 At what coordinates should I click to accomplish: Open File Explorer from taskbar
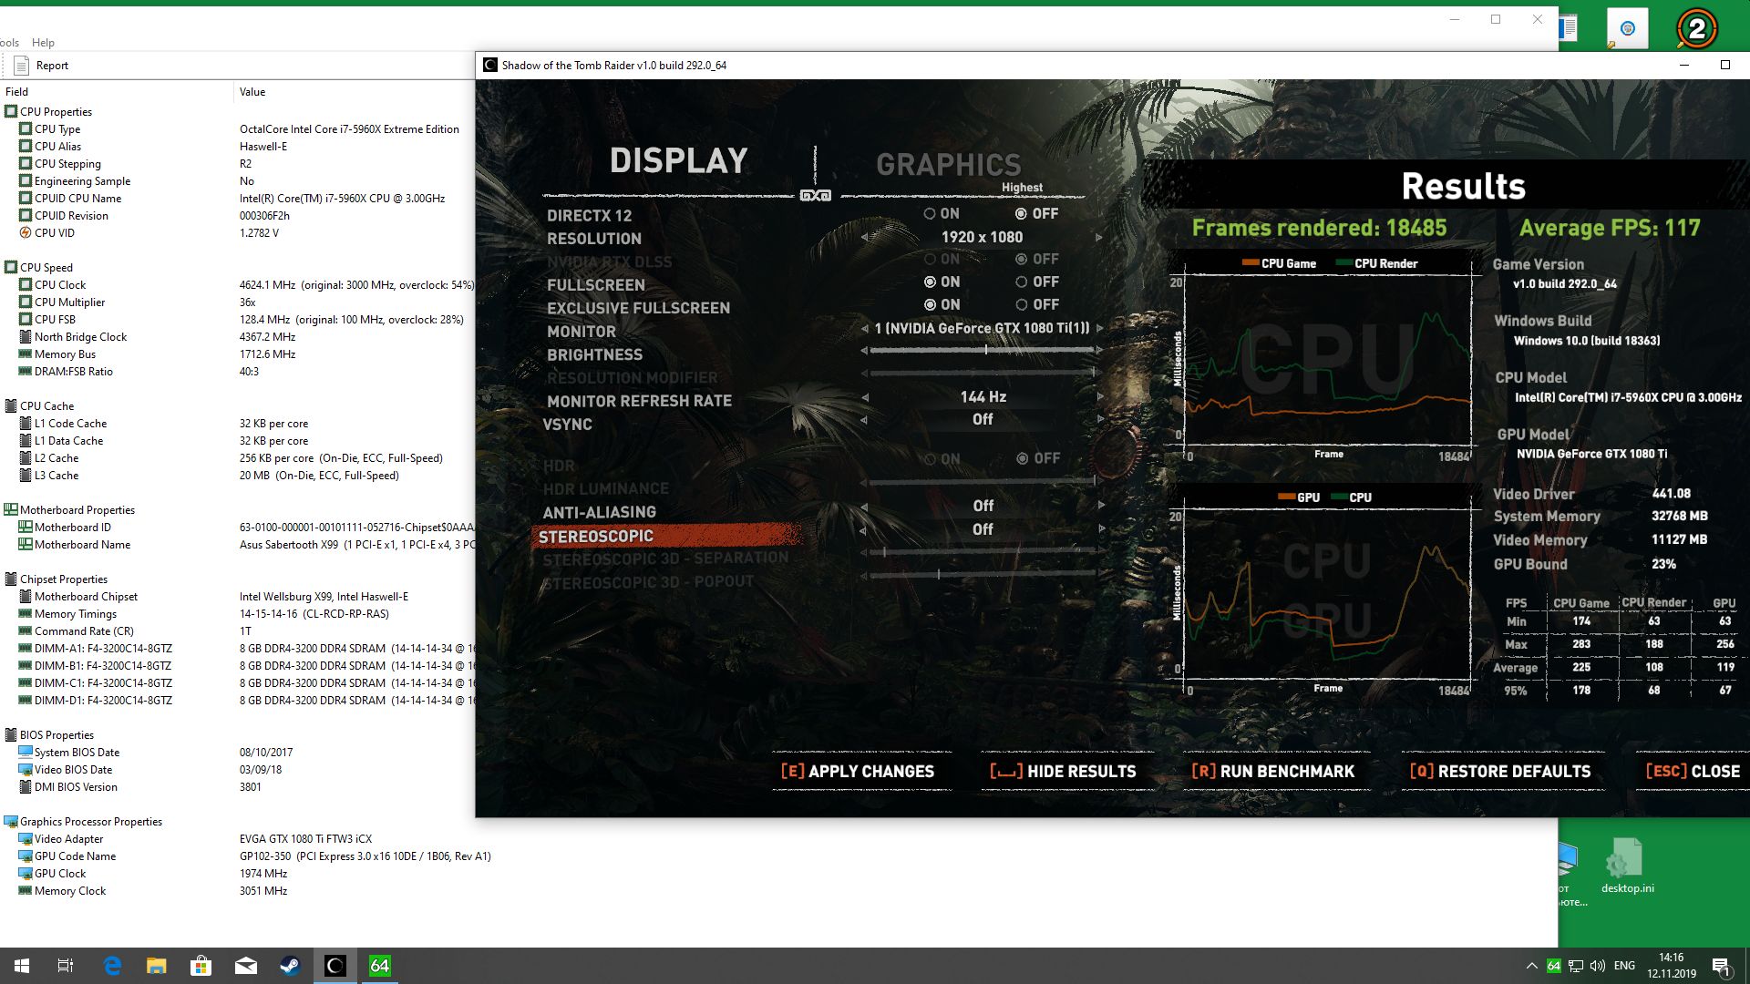pos(157,966)
